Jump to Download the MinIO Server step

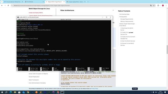(127, 29)
